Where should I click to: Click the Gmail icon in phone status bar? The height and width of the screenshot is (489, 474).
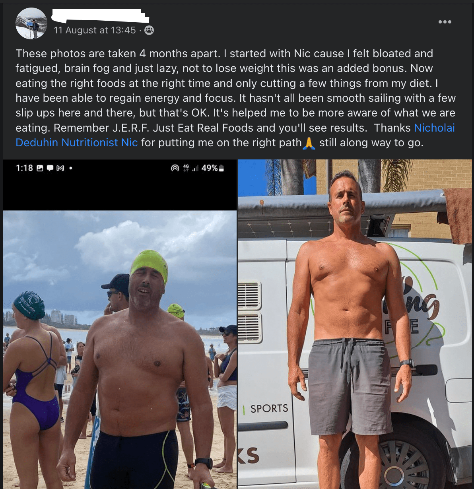[60, 168]
